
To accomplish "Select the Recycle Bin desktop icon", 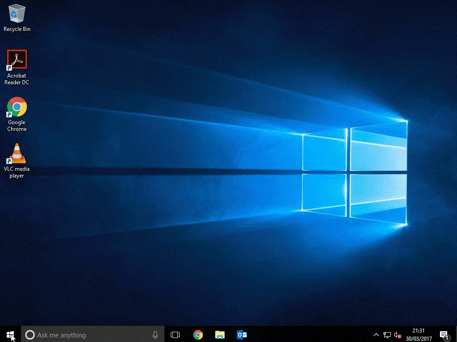I will 17,18.
